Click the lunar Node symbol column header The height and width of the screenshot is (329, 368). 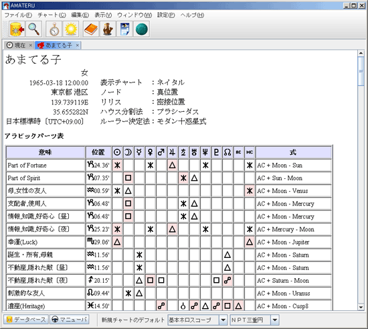[x=227, y=152]
